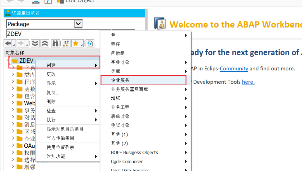Expand the 增强 folder tree node
This screenshot has width=302, height=171.
pyautogui.click(x=13, y=166)
